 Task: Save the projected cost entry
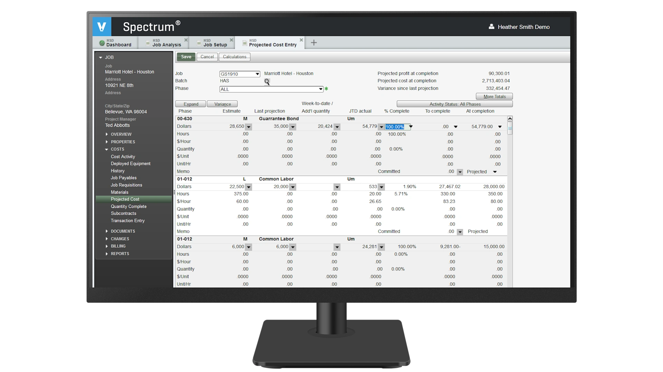click(186, 57)
